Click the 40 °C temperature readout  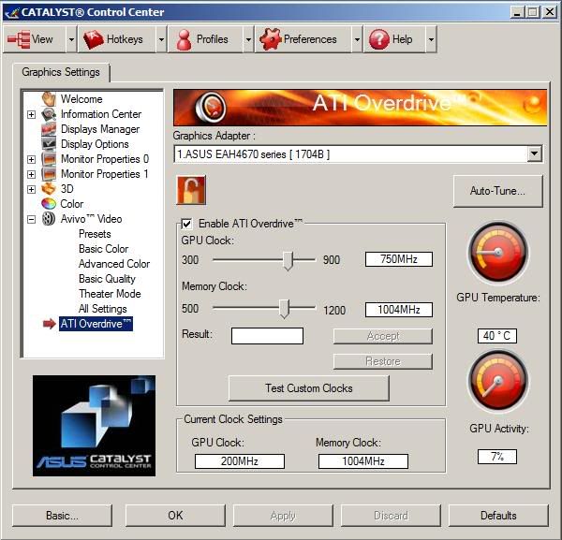tap(497, 336)
